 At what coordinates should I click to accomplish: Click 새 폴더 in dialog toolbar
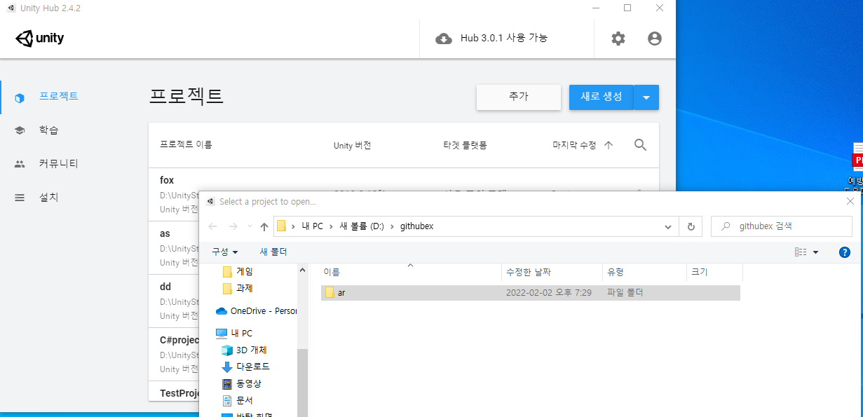point(273,252)
